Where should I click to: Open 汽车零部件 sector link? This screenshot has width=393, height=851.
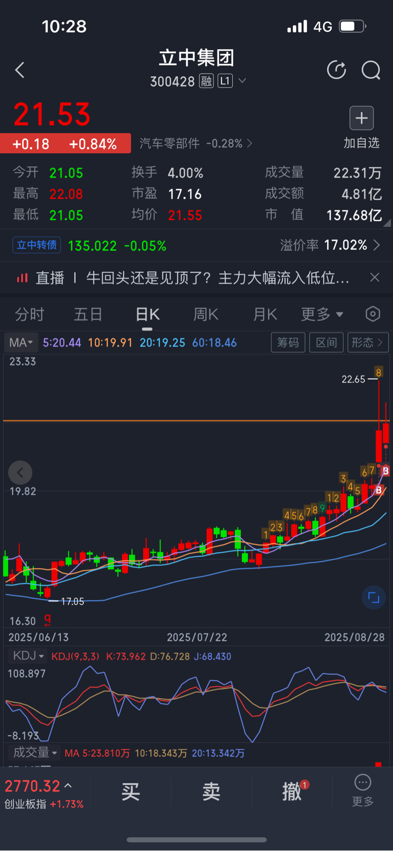[x=196, y=143]
